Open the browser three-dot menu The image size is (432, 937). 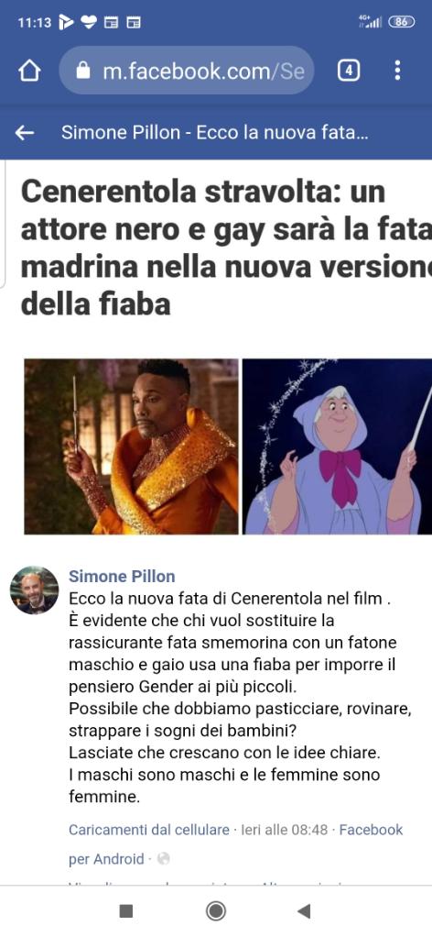tap(397, 72)
